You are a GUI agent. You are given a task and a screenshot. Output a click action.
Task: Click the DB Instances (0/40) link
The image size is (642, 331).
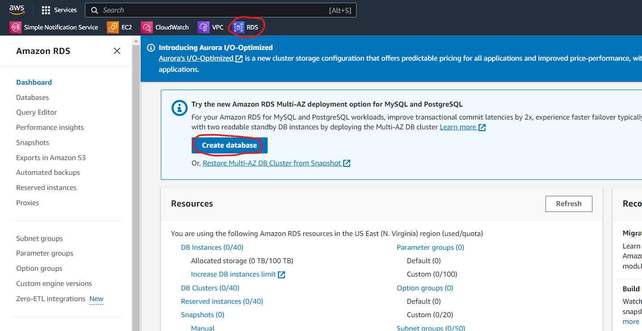(x=212, y=248)
